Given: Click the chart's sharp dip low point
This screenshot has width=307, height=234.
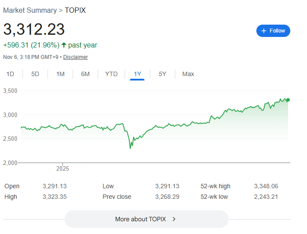Looking at the screenshot, I should click(130, 148).
